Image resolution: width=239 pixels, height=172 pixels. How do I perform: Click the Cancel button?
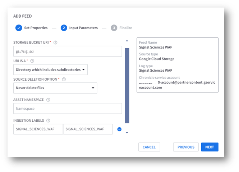149,147
